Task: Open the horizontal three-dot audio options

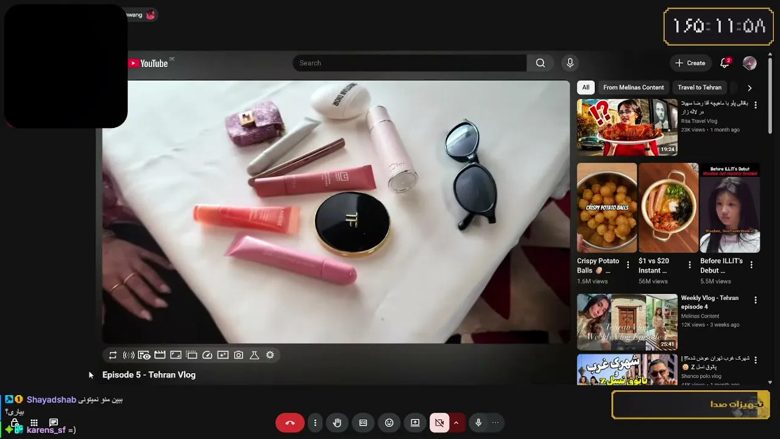Action: coord(495,423)
